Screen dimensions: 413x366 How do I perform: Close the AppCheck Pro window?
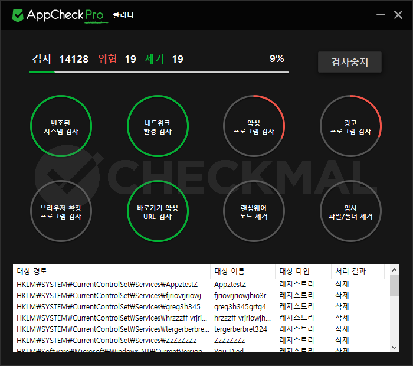point(398,15)
